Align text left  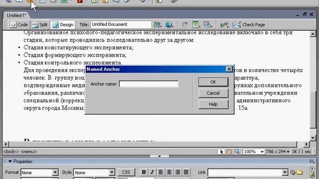pos(160,172)
